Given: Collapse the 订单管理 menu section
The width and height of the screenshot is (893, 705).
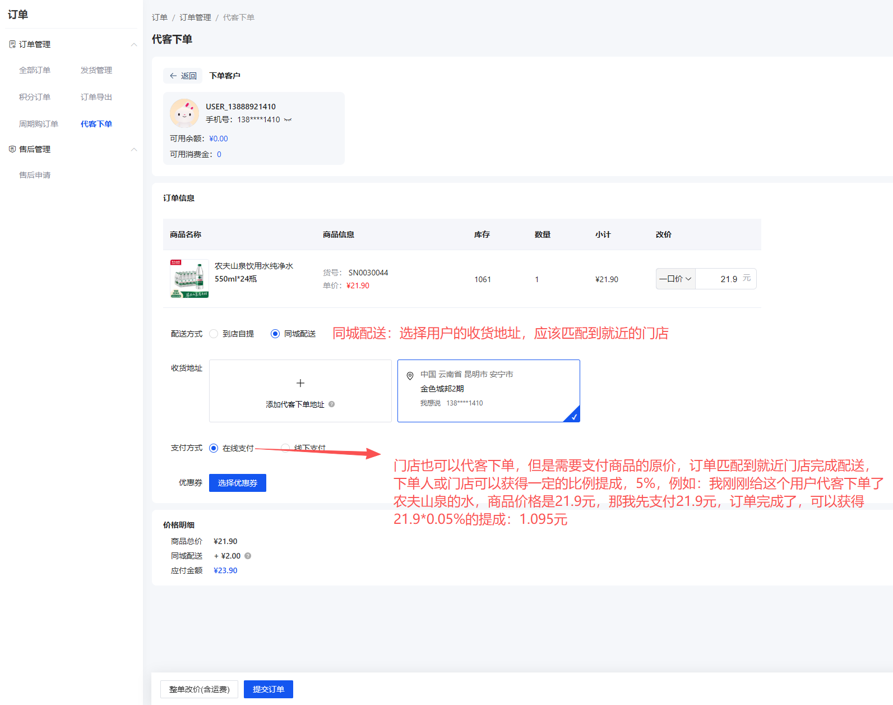Looking at the screenshot, I should click(133, 44).
